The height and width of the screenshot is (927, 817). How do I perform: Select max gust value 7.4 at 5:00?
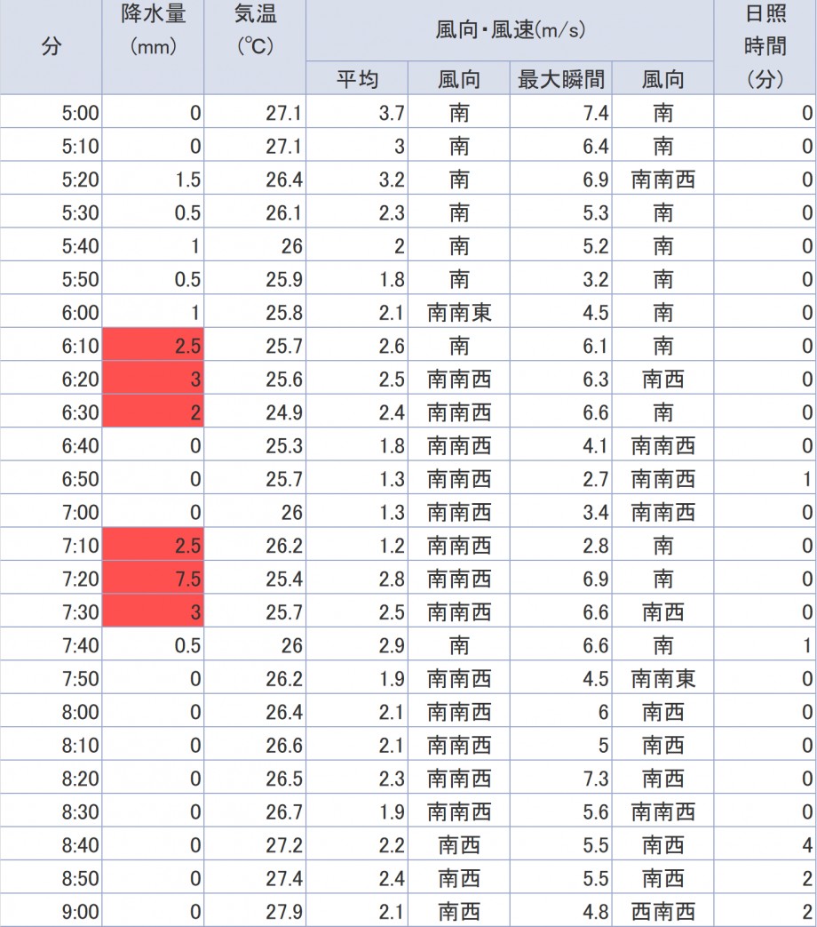[561, 113]
